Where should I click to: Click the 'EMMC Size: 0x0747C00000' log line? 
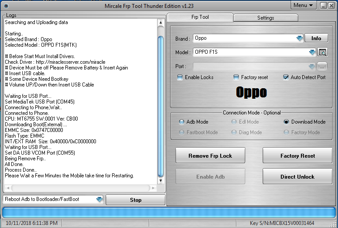[34, 130]
